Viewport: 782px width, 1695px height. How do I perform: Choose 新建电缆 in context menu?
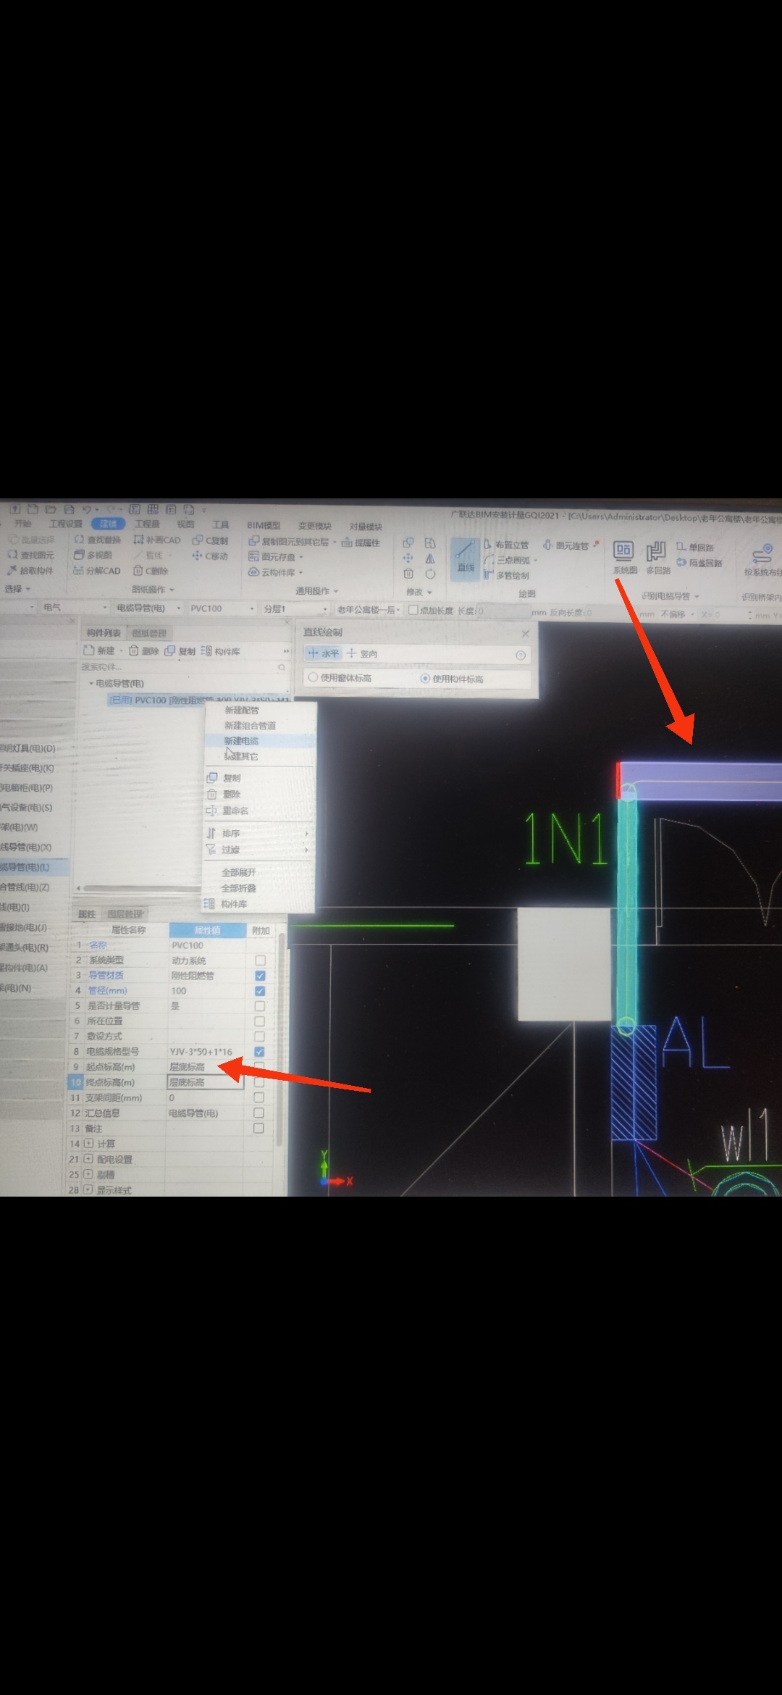241,740
